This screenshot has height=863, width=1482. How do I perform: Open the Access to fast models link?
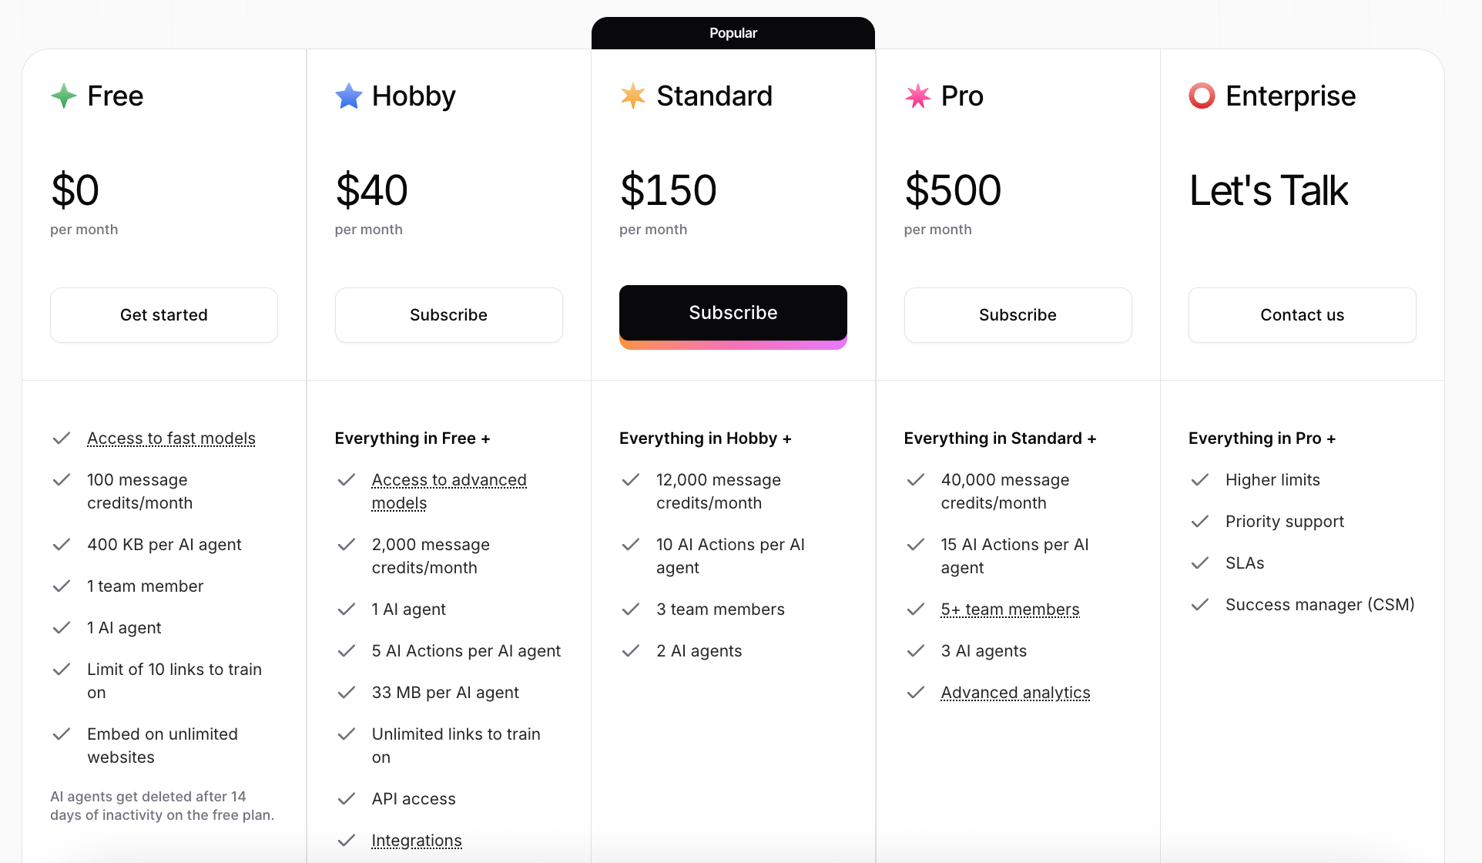pos(171,438)
